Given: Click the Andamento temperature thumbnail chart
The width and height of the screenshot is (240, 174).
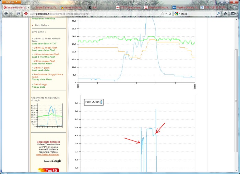Looking at the screenshot, I should pos(50,115).
